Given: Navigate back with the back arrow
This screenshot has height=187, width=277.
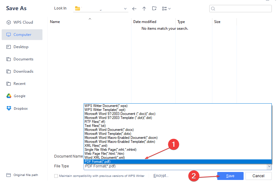Looking at the screenshot, I should (x=134, y=9).
